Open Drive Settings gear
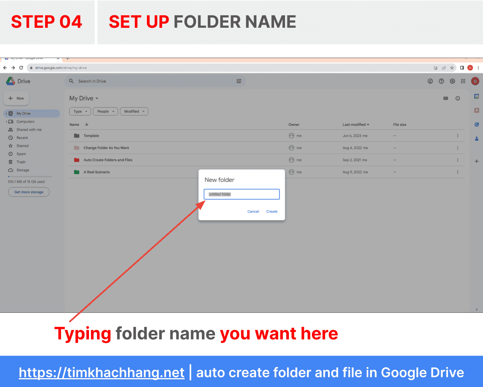The width and height of the screenshot is (483, 387). click(452, 81)
